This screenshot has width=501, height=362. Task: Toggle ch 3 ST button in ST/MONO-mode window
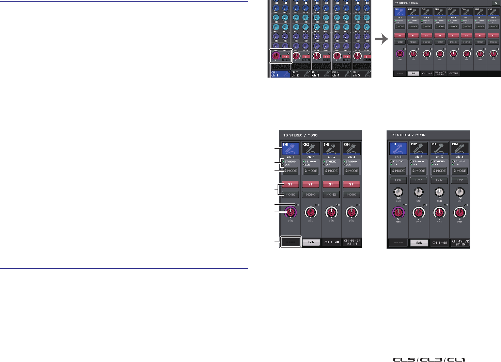pyautogui.click(x=331, y=184)
